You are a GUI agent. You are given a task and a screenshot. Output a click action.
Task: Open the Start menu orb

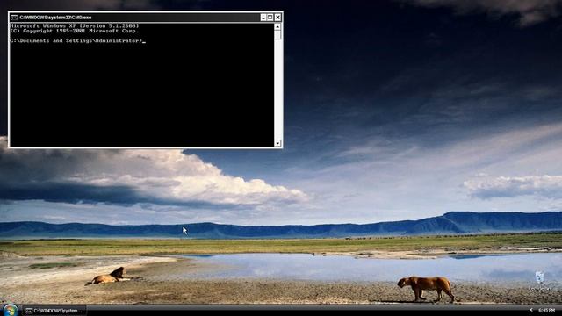[10, 310]
